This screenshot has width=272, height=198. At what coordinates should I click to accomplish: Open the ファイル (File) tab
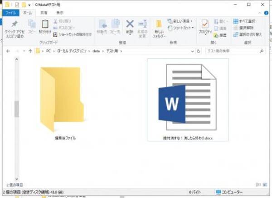tap(11, 13)
